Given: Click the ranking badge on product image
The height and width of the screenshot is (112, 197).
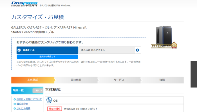Looking at the screenshot, I should tap(174, 45).
